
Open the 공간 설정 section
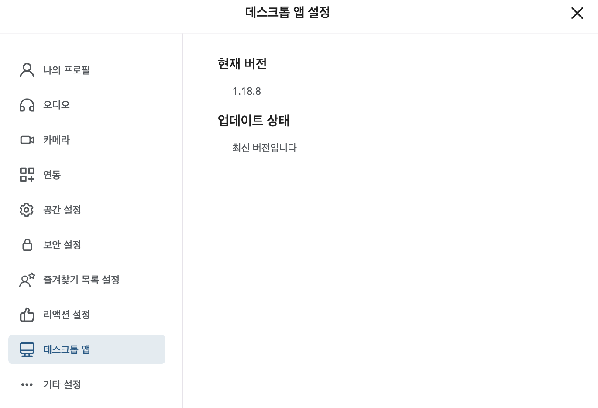(62, 210)
